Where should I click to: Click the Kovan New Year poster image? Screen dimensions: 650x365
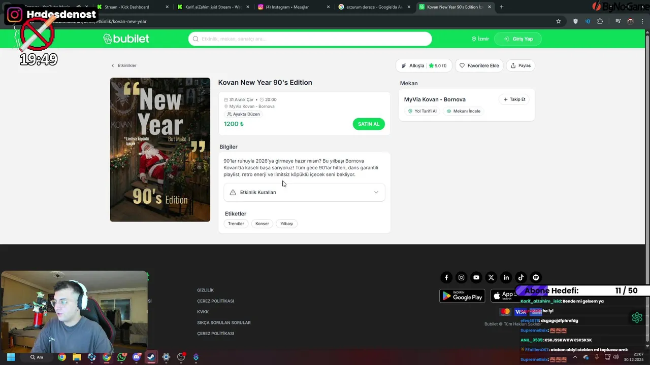[x=160, y=150]
